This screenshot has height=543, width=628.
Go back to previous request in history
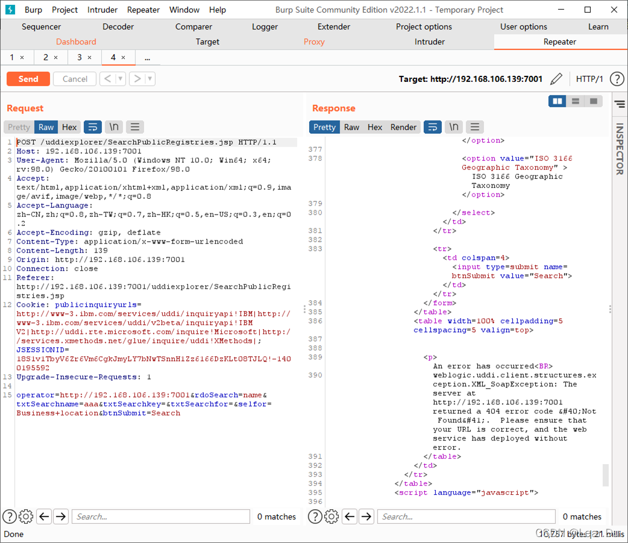(107, 78)
